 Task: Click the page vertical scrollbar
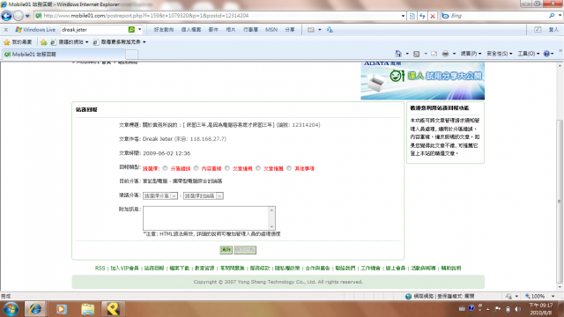(x=560, y=176)
